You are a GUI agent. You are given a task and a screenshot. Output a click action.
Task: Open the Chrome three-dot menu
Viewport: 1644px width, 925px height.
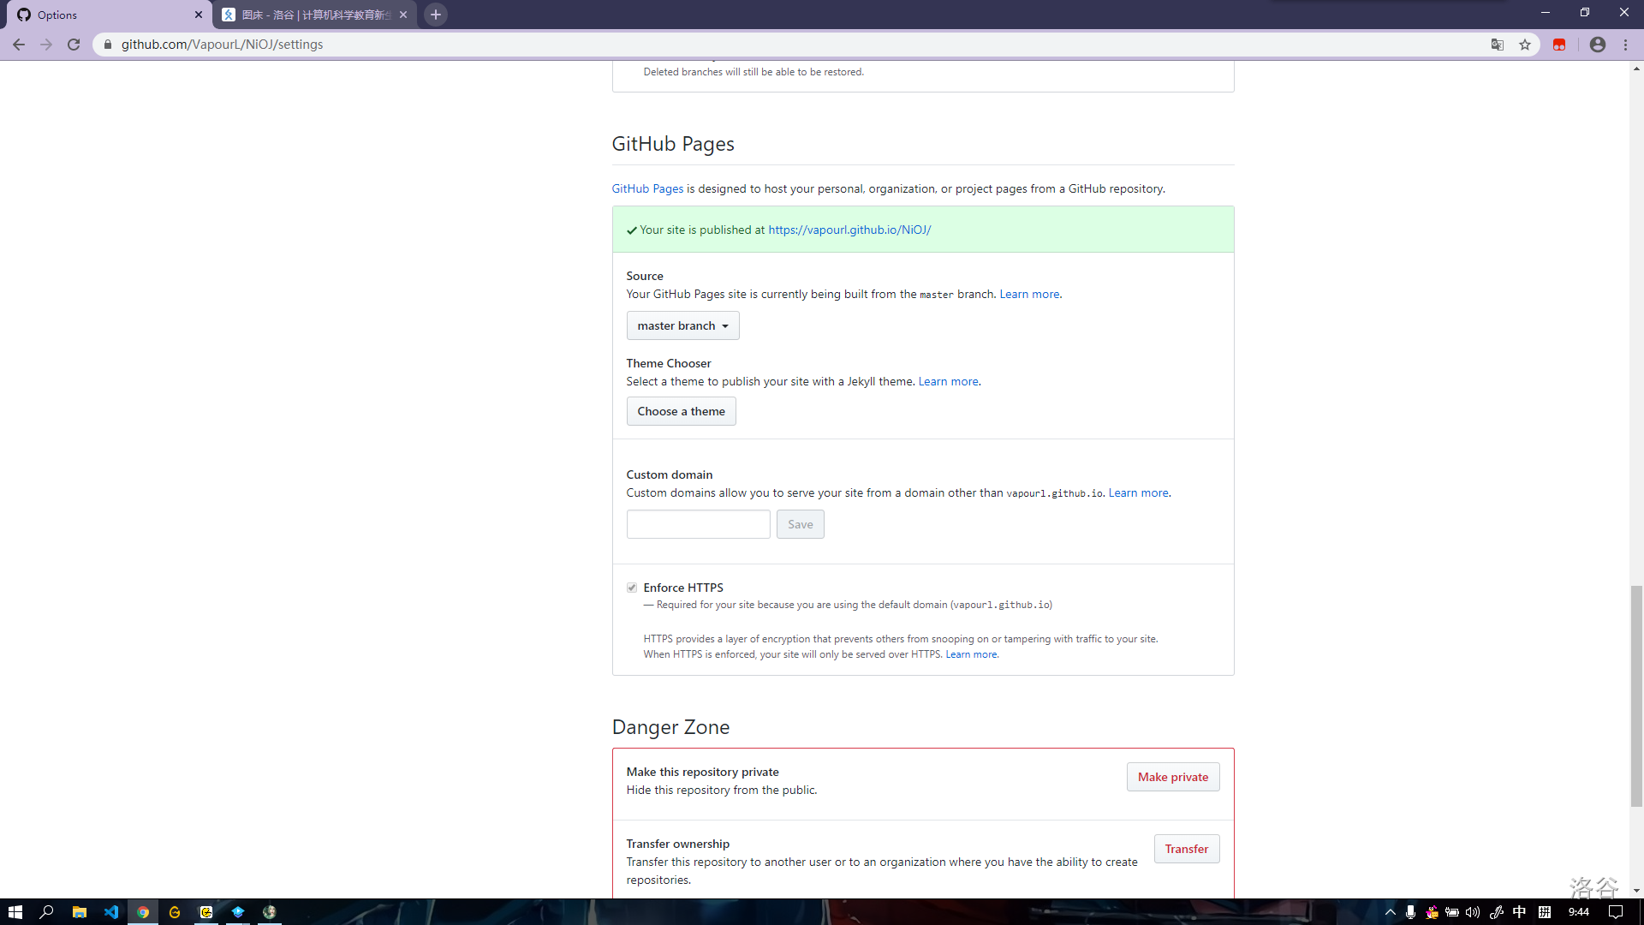point(1626,45)
